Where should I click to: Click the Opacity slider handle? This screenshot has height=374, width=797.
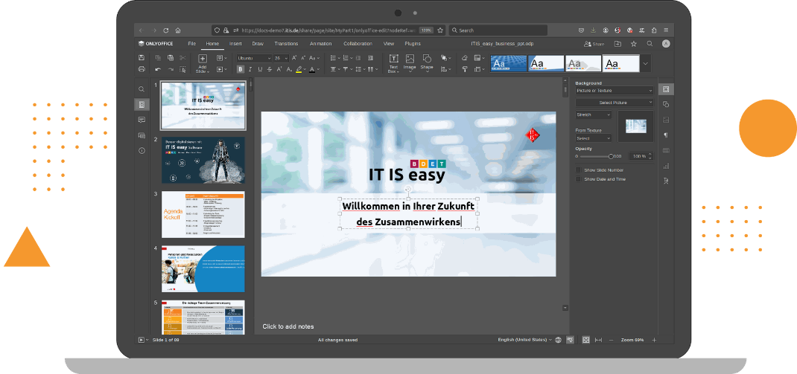point(611,157)
